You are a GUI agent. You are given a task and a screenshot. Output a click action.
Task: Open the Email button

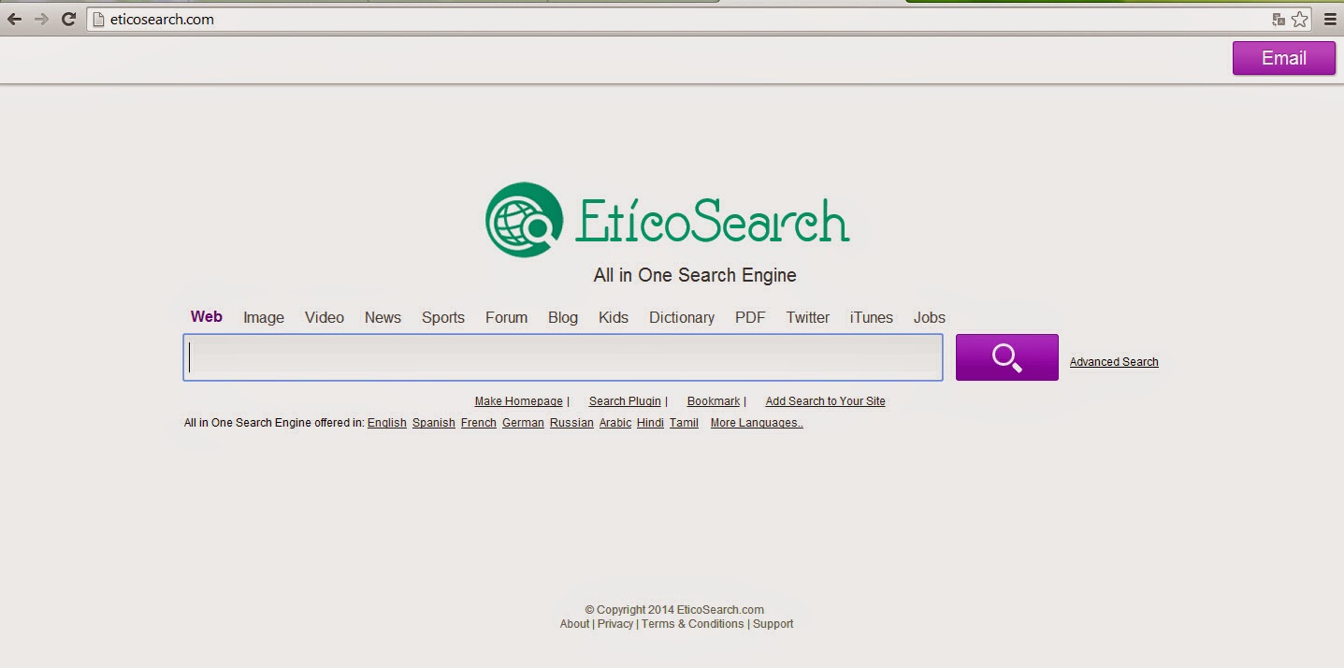pos(1283,58)
